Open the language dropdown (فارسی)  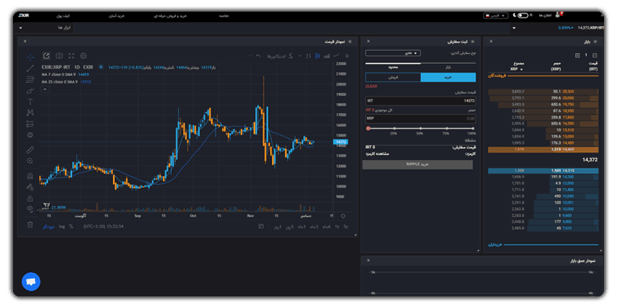496,15
